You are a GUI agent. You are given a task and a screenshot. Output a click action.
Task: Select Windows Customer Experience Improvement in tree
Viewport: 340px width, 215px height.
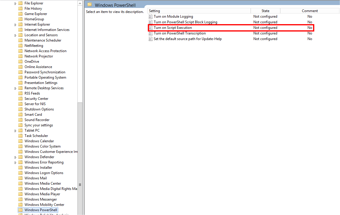[51, 152]
